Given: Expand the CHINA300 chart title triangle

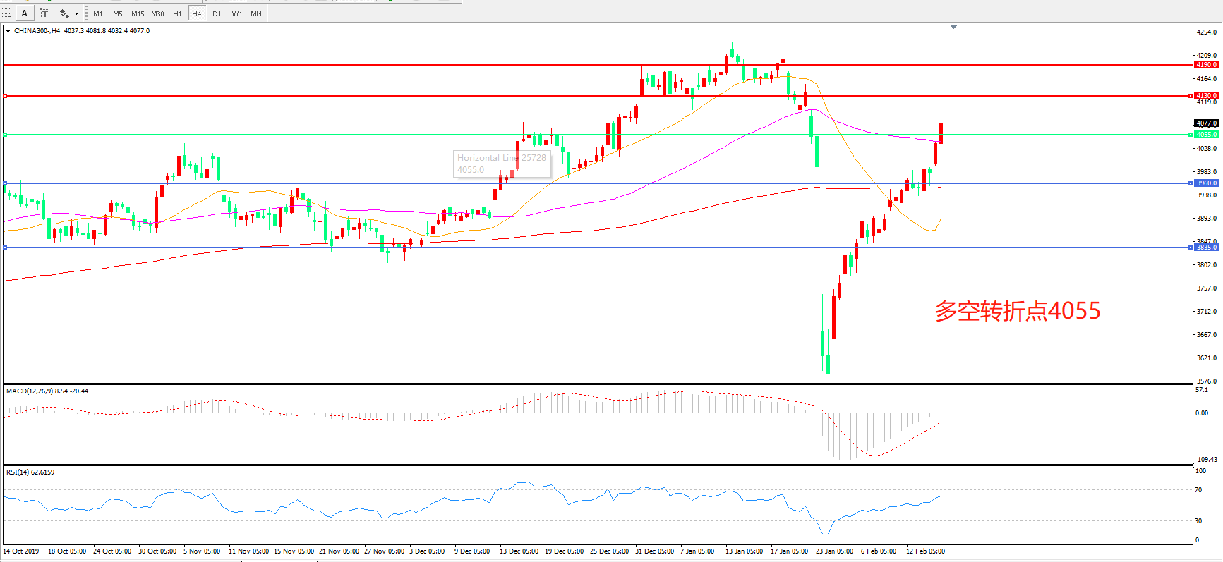Looking at the screenshot, I should [8, 31].
